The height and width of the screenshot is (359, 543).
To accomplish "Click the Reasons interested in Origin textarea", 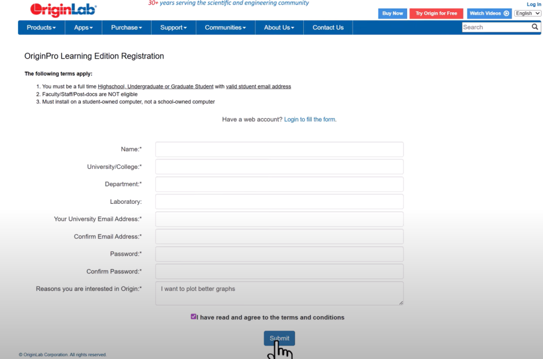I will point(279,292).
